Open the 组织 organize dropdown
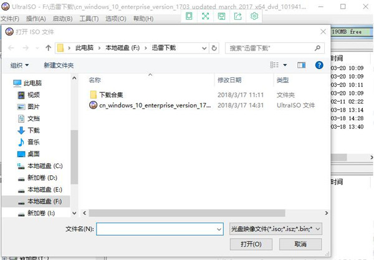 (x=19, y=65)
